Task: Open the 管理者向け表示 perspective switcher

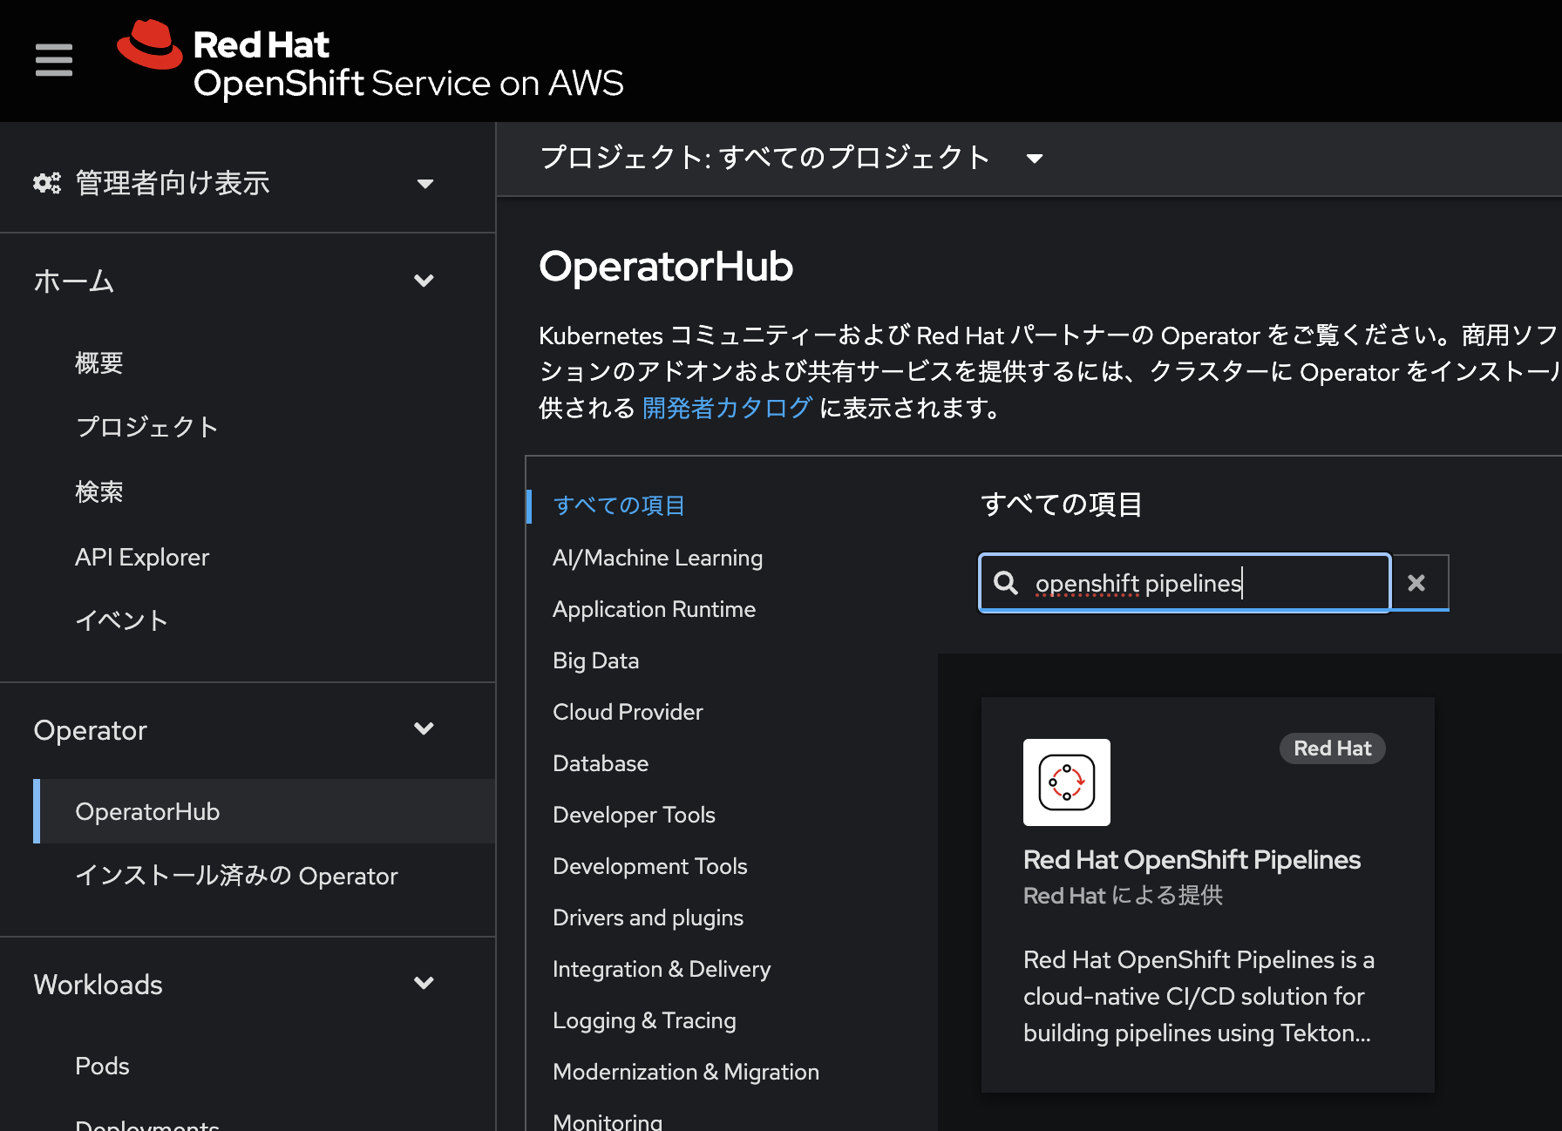Action: point(234,183)
